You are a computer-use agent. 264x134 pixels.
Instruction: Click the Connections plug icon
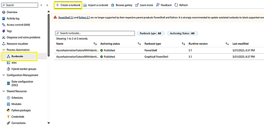tap(8, 123)
